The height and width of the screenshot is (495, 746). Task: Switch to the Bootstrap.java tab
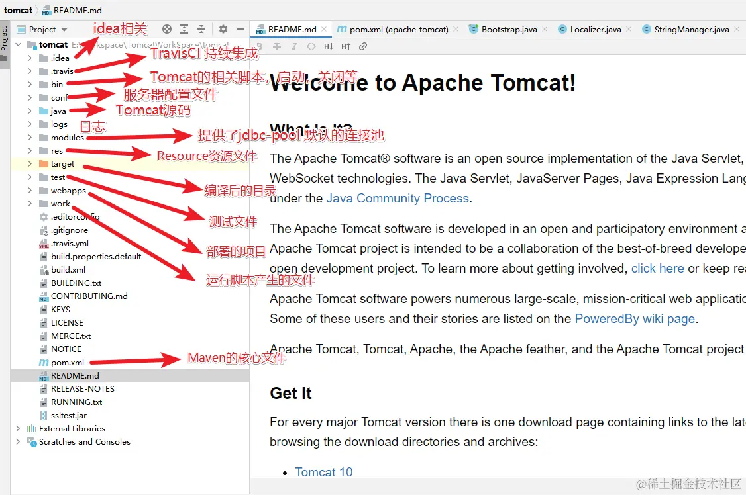point(509,30)
